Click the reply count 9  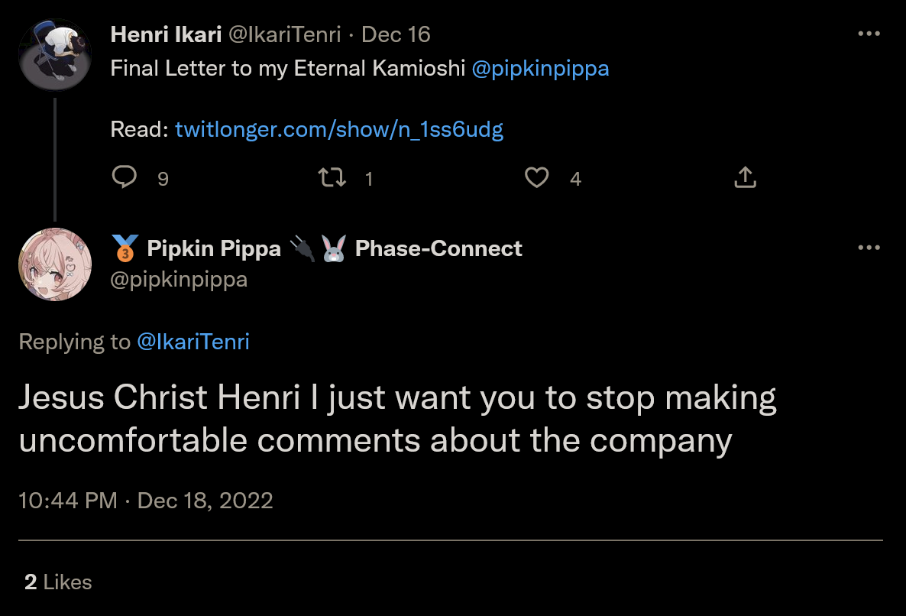(163, 179)
